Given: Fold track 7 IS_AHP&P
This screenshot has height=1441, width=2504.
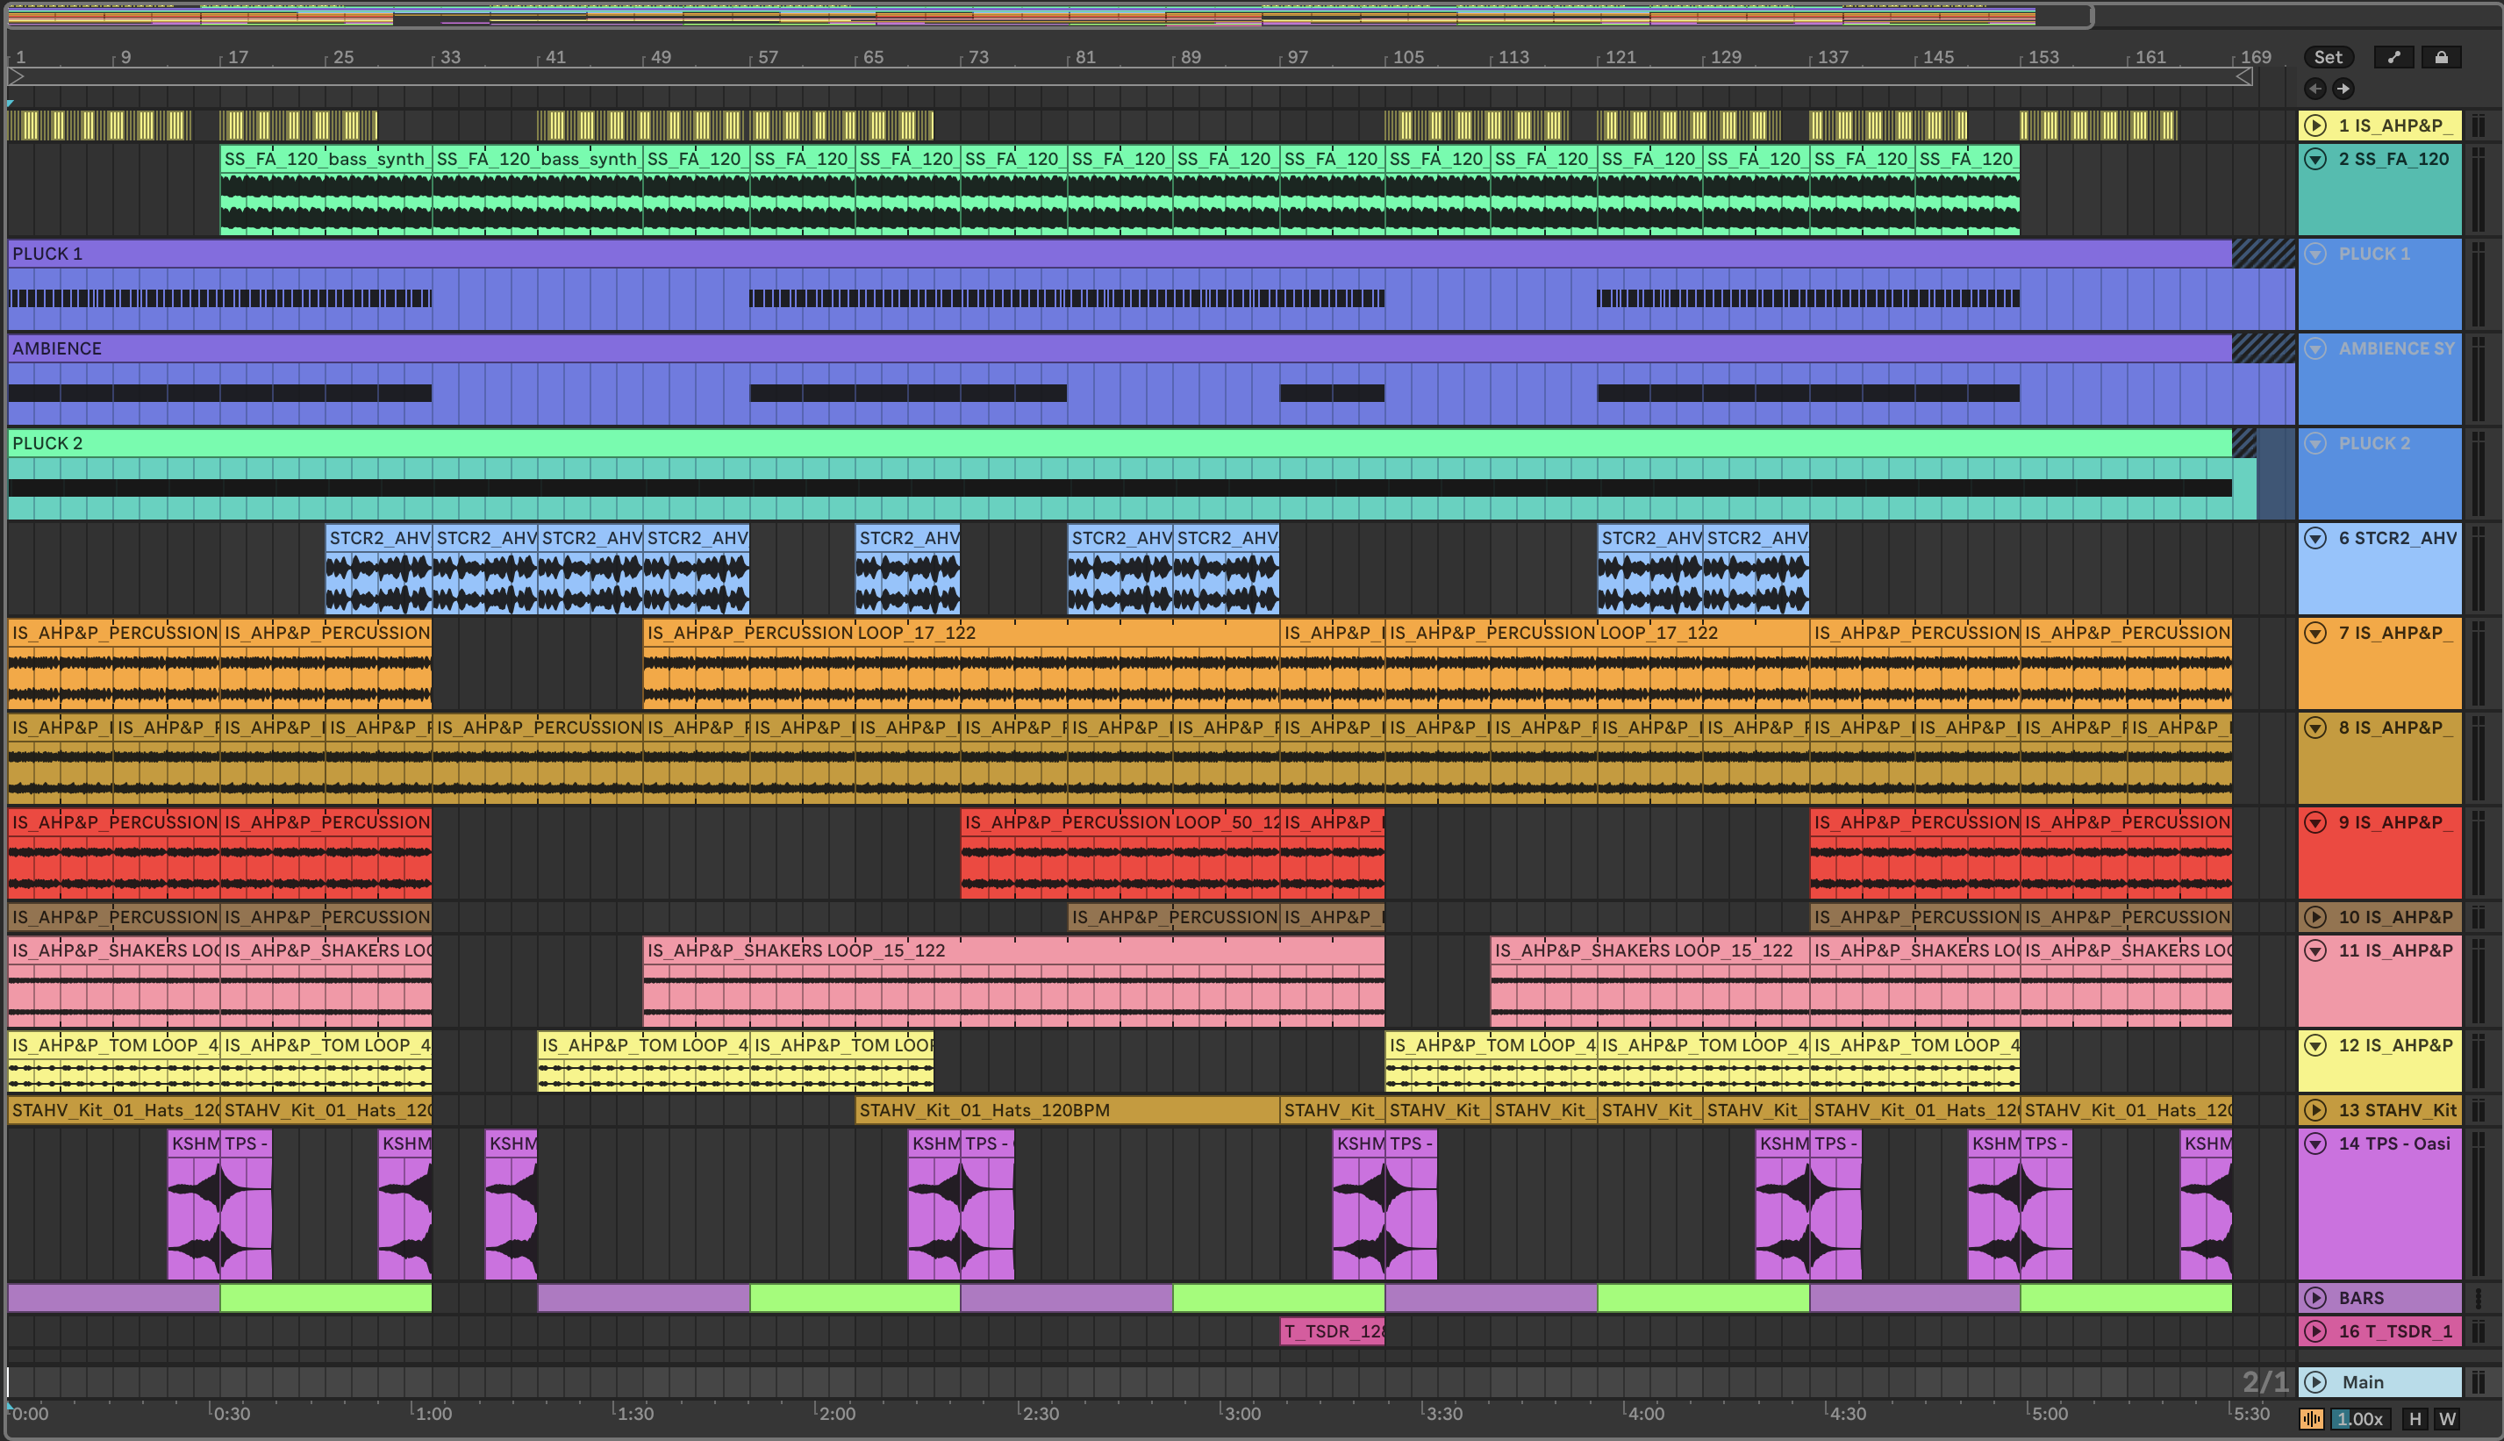Looking at the screenshot, I should click(2315, 634).
